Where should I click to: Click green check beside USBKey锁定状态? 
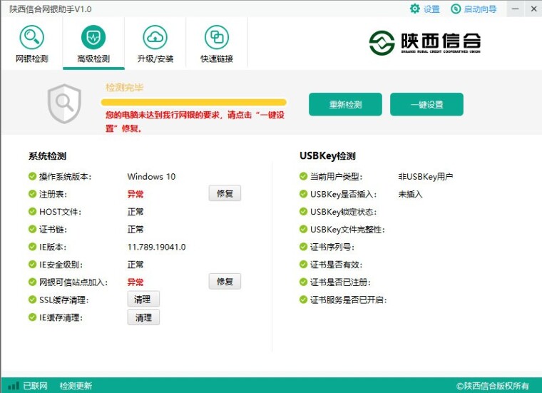pyautogui.click(x=303, y=212)
